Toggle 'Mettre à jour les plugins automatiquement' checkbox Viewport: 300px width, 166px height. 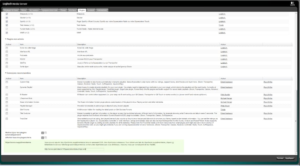[46, 133]
